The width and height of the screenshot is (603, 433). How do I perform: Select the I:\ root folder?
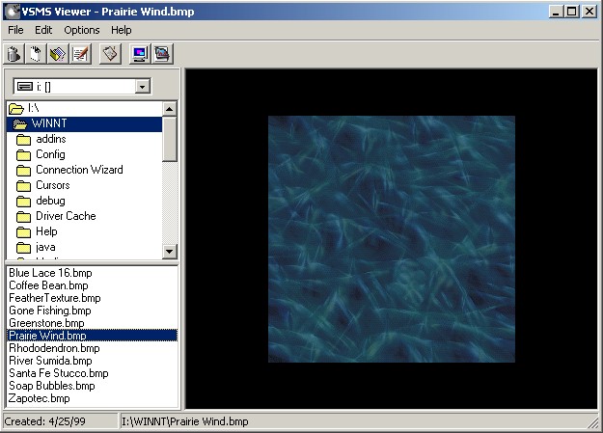(x=33, y=109)
